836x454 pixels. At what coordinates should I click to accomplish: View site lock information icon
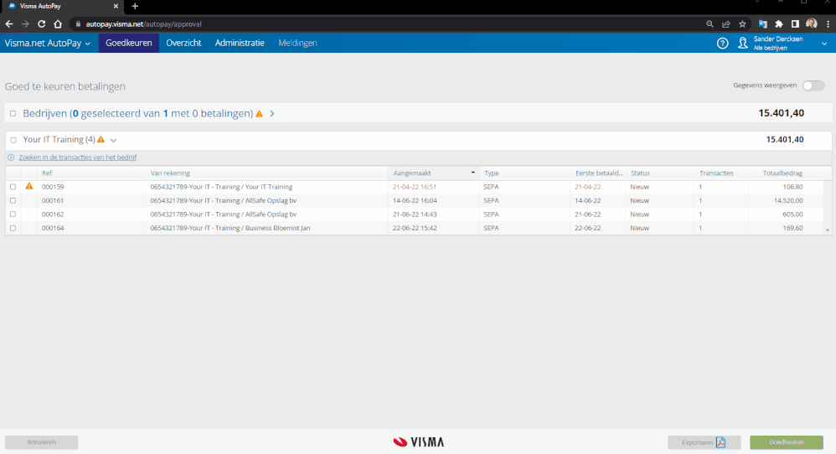tap(78, 24)
